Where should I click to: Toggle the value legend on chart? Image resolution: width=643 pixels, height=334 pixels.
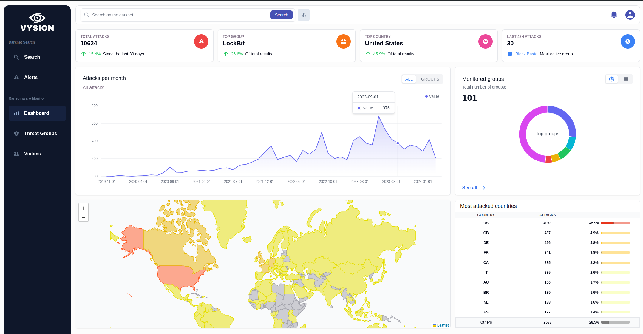click(432, 96)
